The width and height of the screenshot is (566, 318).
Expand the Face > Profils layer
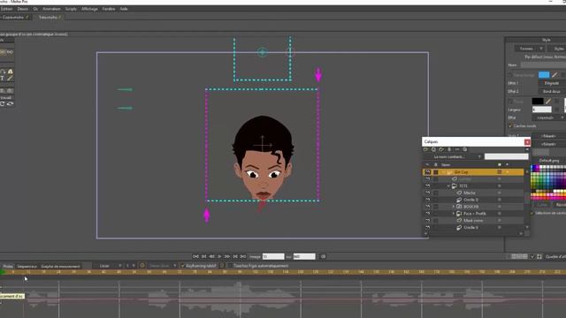click(454, 214)
